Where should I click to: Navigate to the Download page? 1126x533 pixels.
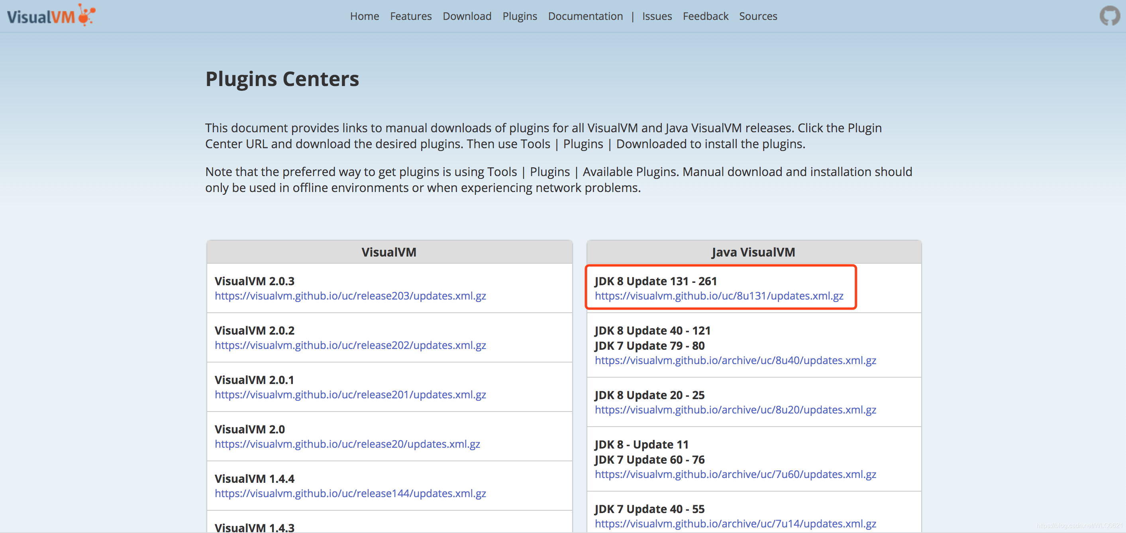point(467,16)
